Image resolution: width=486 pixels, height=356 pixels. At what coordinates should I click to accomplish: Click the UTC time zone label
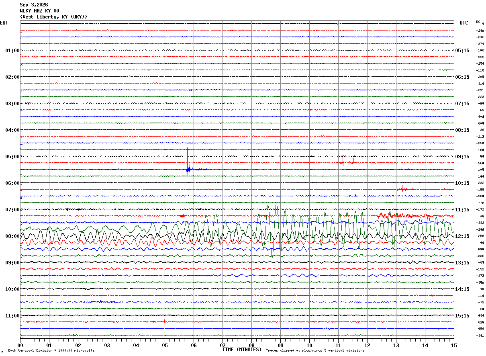tap(464, 23)
